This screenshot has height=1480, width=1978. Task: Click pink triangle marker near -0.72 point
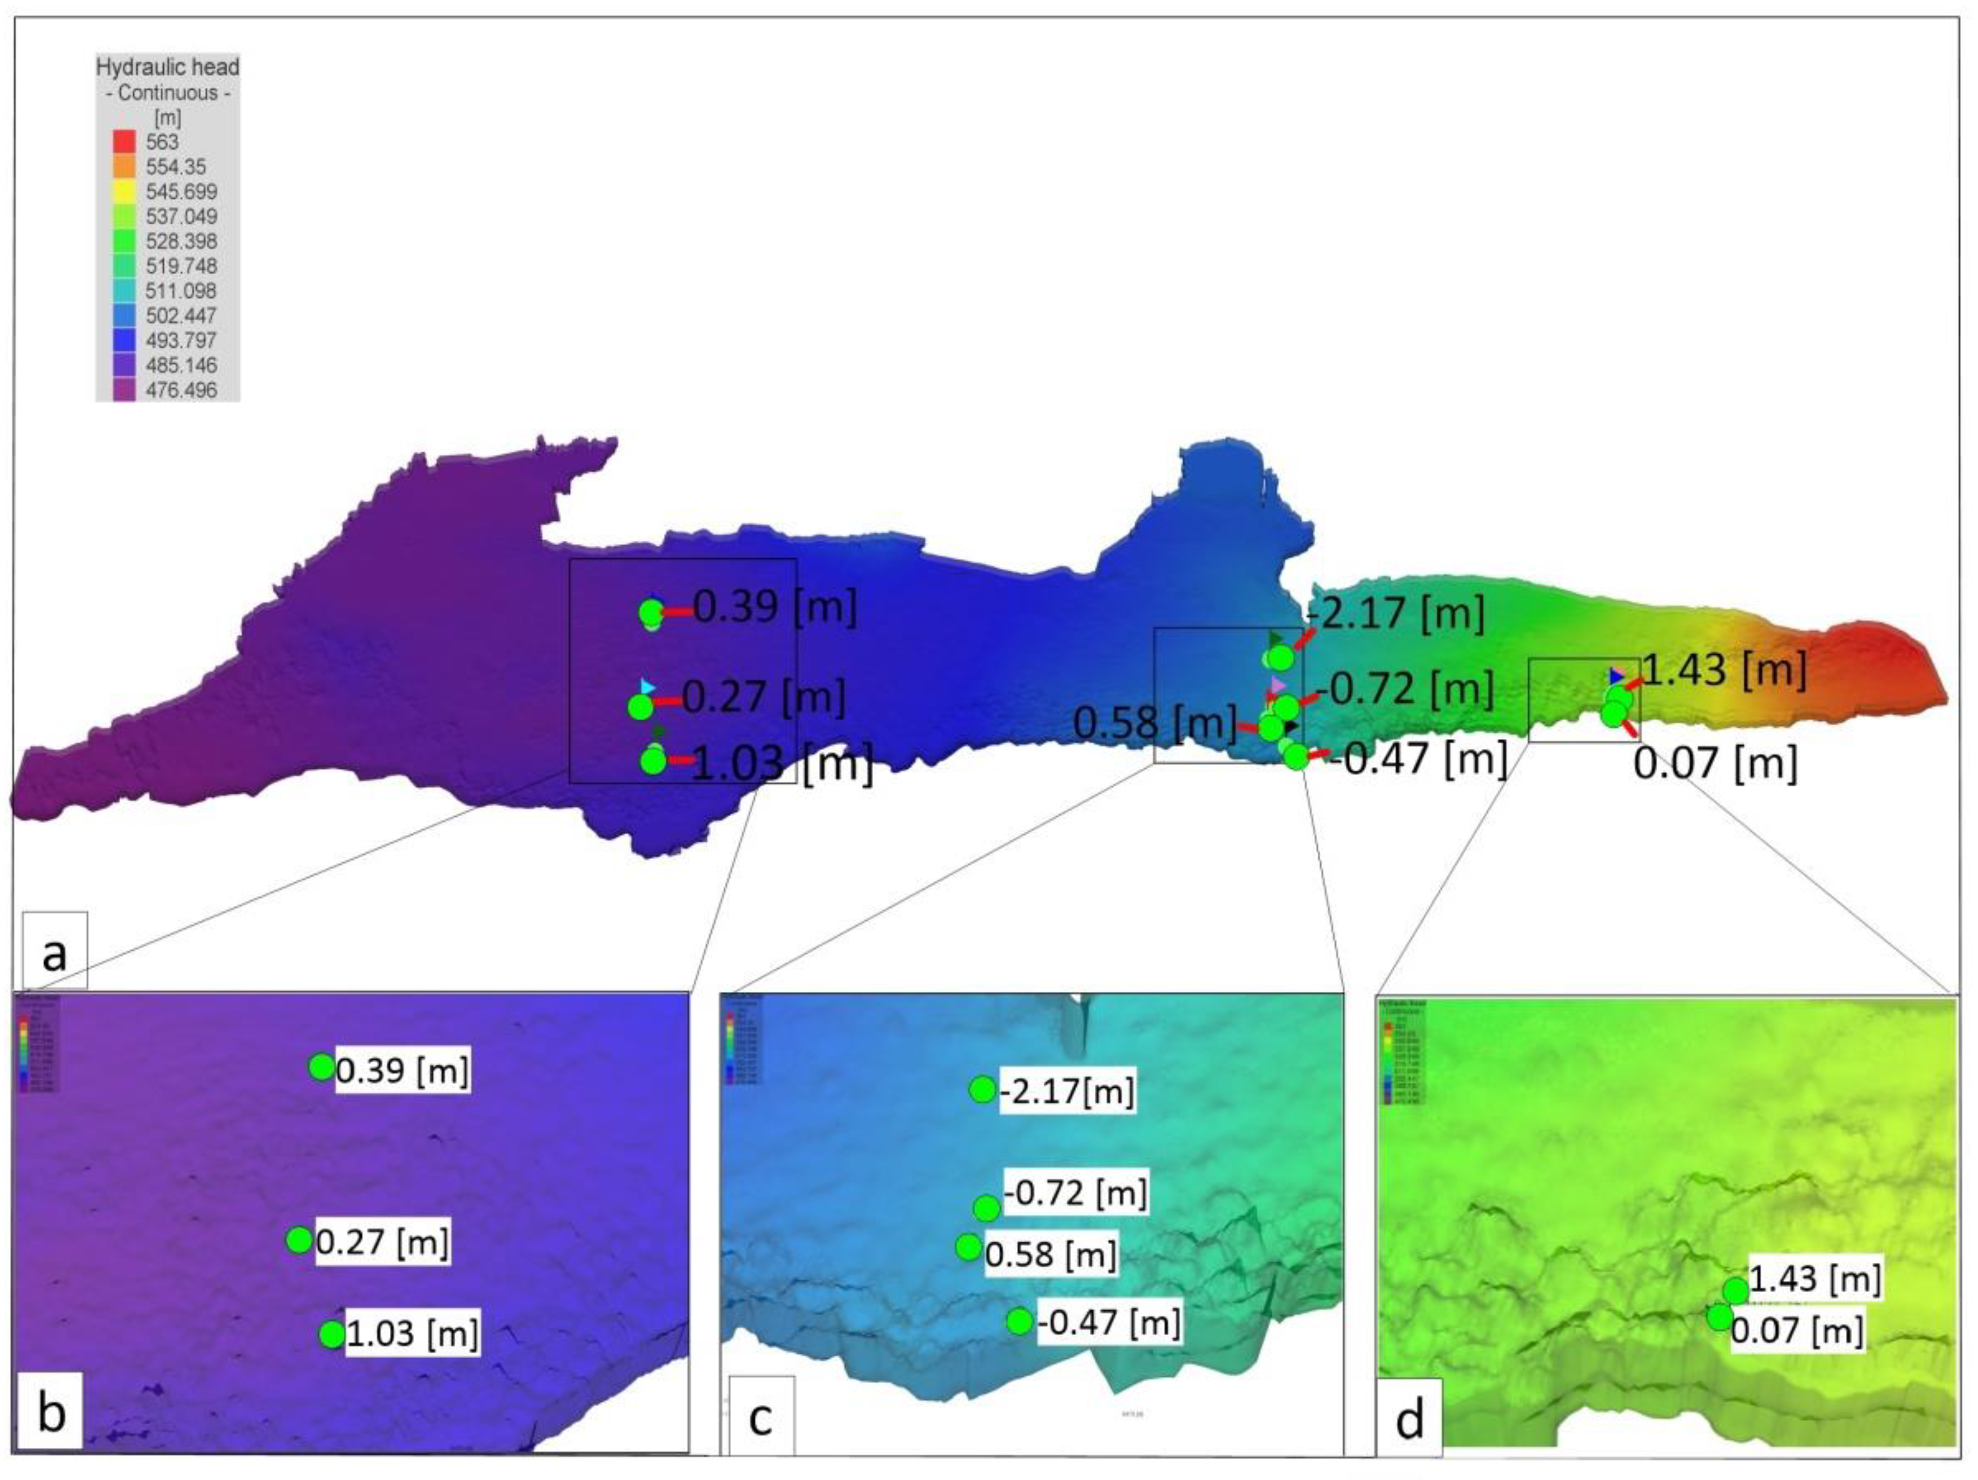tap(1278, 685)
